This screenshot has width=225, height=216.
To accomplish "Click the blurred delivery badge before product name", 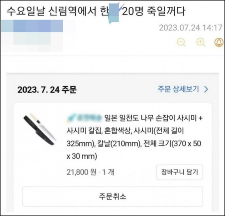I will coord(84,118).
